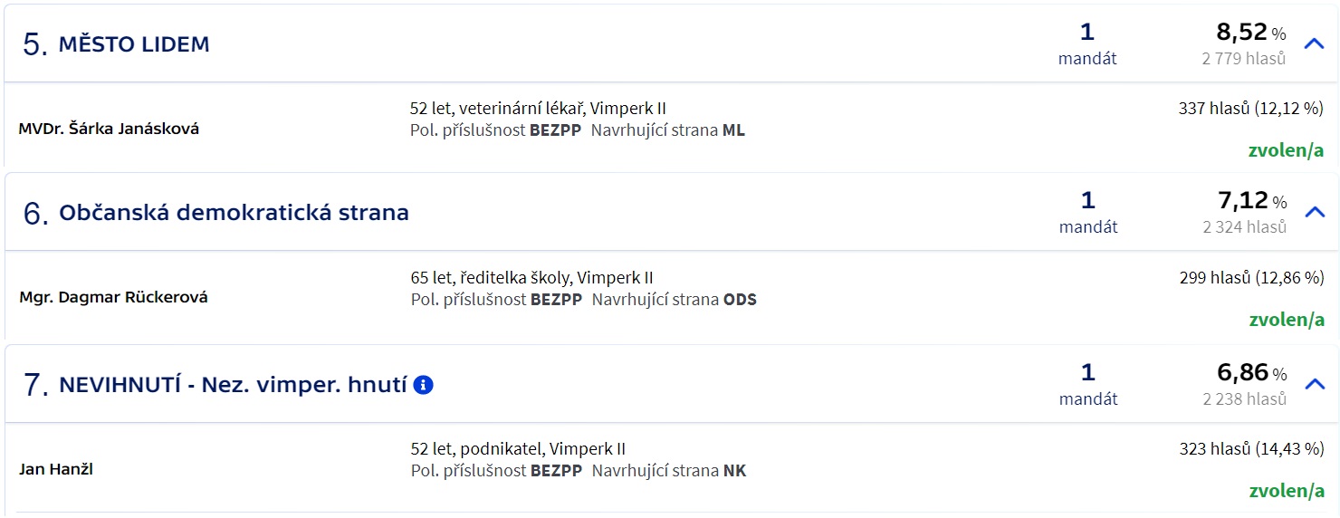This screenshot has width=1340, height=518.
Task: Click zvolen/a status for Jan Hanžl
Action: pos(1287,492)
